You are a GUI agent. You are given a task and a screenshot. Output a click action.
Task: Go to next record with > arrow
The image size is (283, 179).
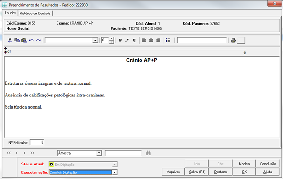pyautogui.click(x=24, y=153)
